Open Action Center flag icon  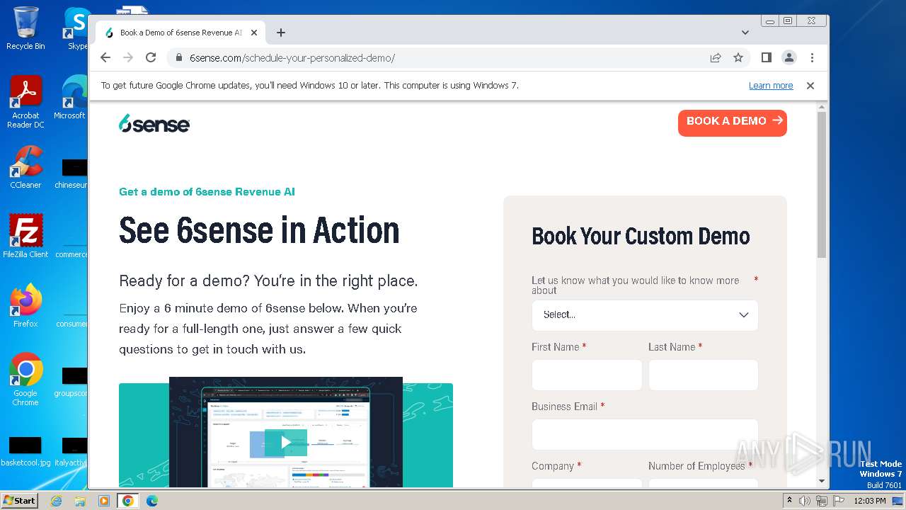coord(837,501)
